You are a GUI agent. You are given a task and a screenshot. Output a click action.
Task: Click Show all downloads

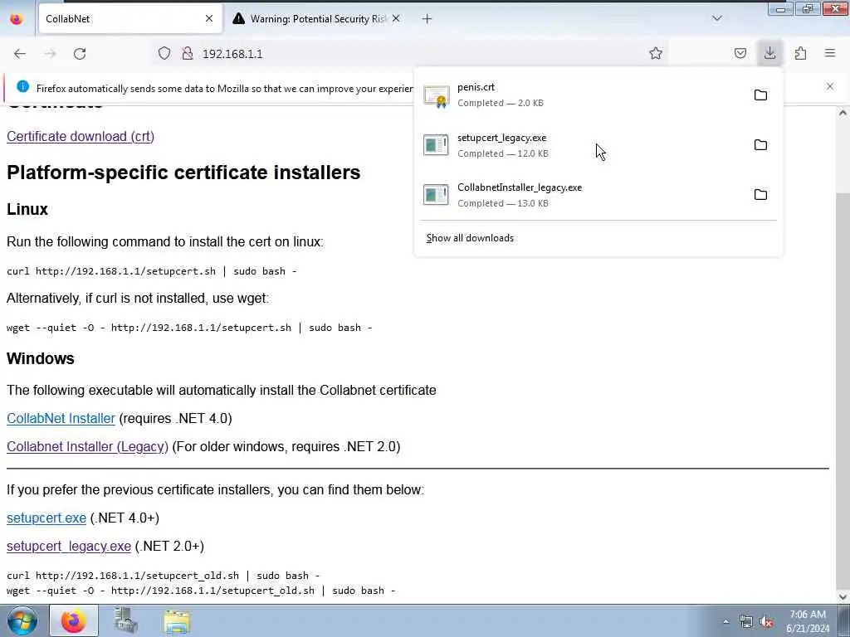click(470, 238)
